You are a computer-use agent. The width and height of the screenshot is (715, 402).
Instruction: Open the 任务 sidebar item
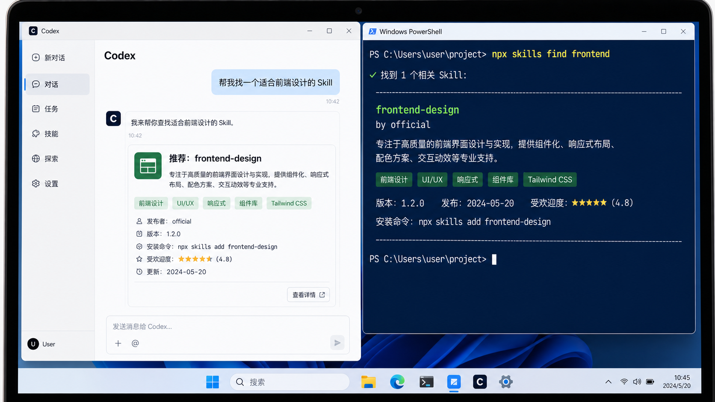[x=45, y=109]
